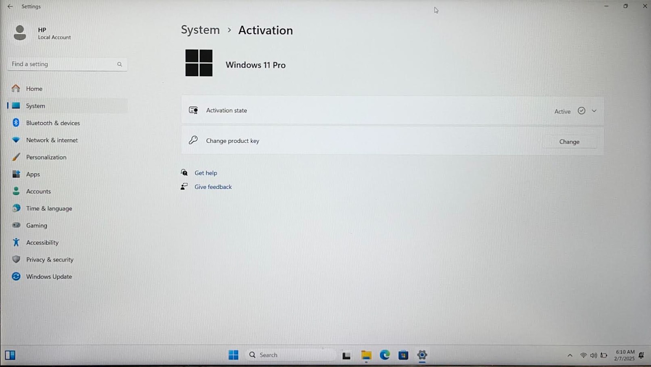
Task: Click the Active status checkmark icon
Action: [581, 111]
